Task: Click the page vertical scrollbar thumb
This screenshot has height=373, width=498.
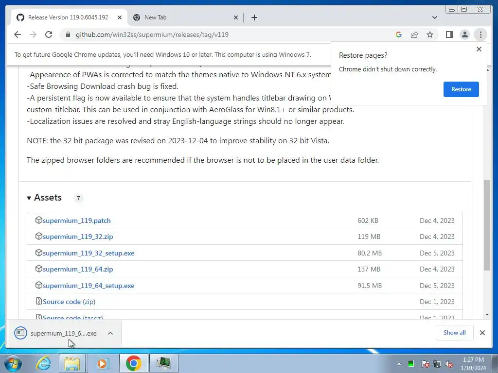Action: click(487, 225)
